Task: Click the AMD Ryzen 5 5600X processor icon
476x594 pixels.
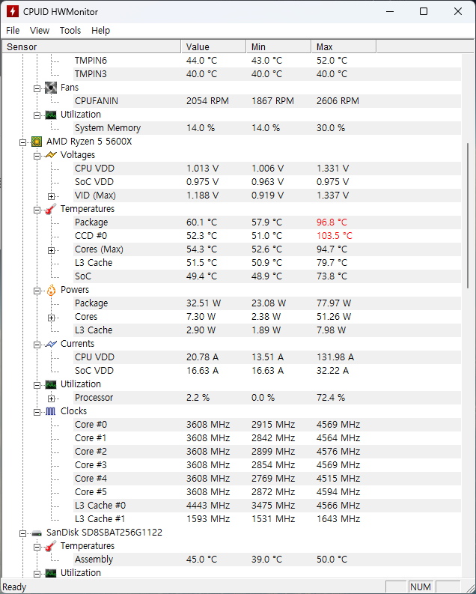Action: pyautogui.click(x=37, y=142)
